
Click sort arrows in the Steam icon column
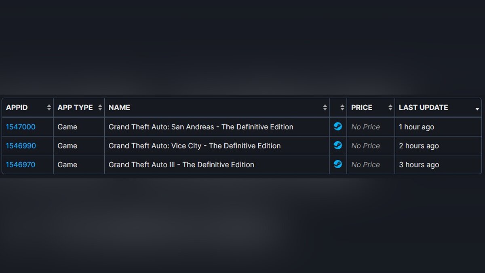point(342,108)
